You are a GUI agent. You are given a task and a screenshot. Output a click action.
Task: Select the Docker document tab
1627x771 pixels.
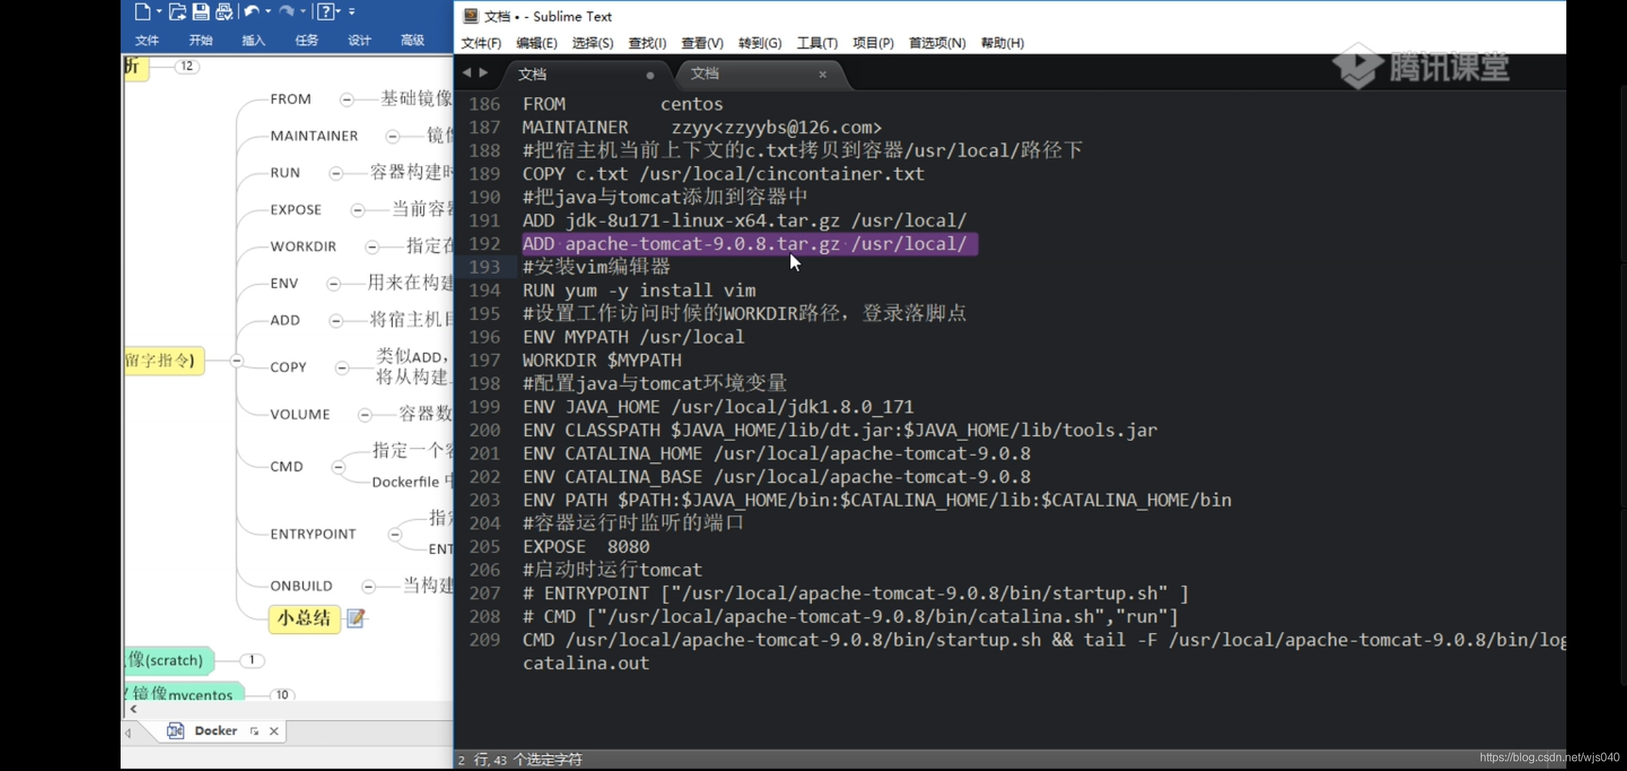216,730
